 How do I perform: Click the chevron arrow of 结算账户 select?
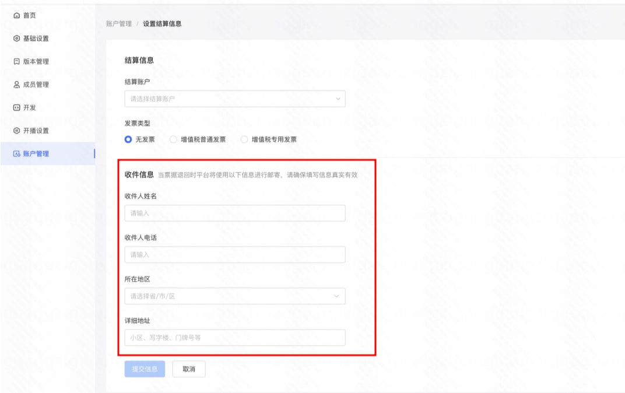[338, 99]
